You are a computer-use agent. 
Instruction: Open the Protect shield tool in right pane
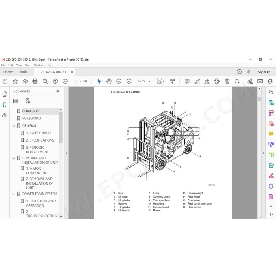click(x=271, y=186)
